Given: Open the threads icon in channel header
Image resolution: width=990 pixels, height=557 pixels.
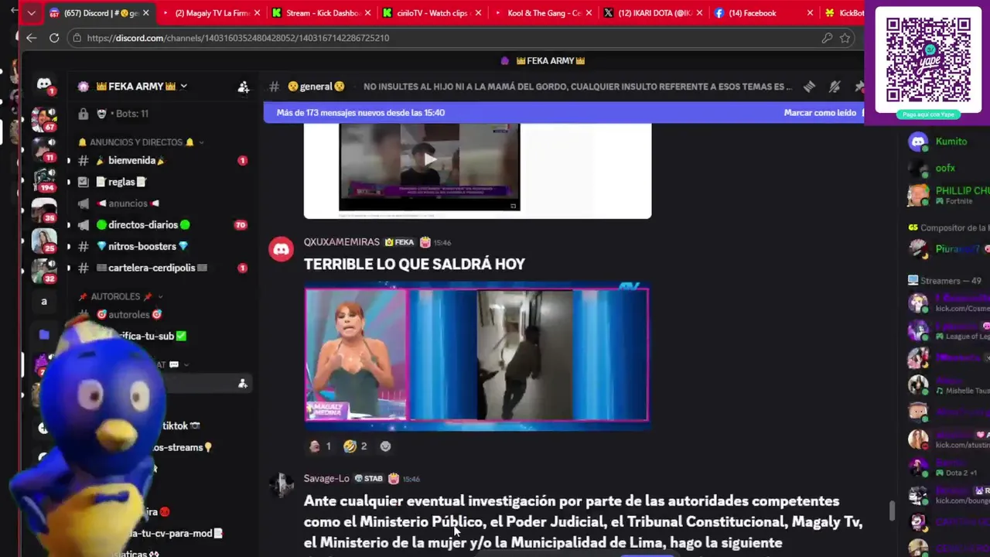Looking at the screenshot, I should tap(809, 87).
